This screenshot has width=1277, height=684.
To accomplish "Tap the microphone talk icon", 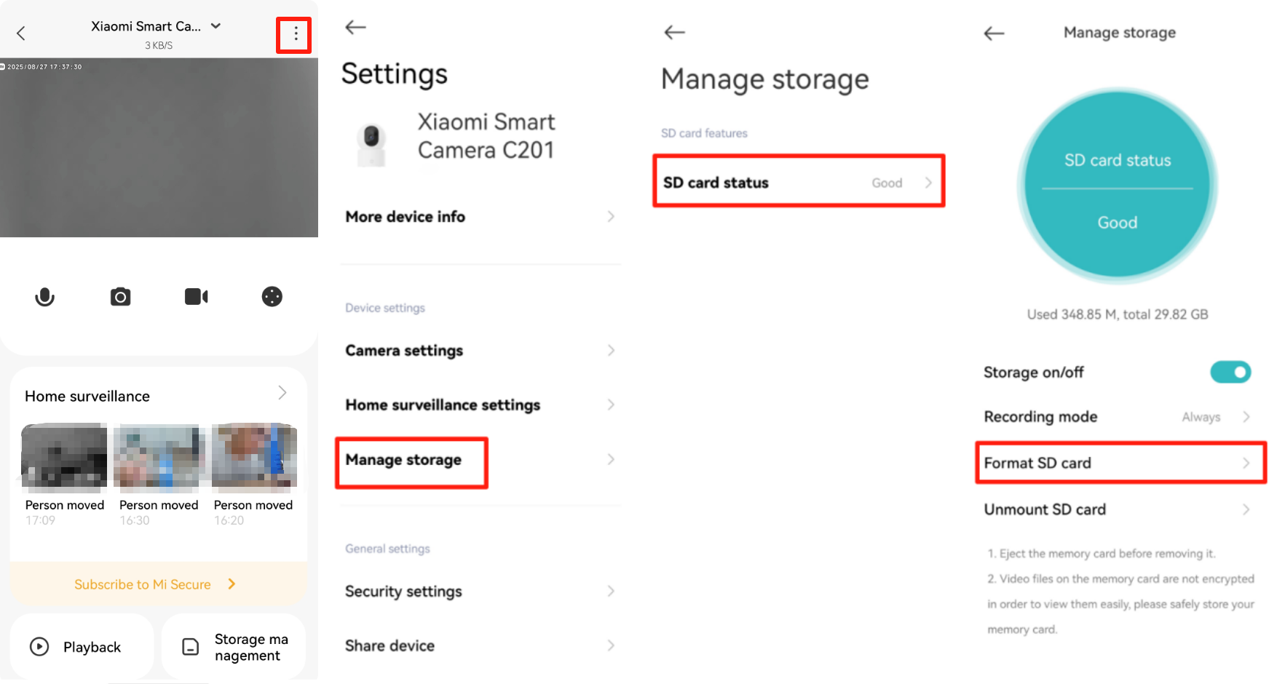I will pos(44,297).
